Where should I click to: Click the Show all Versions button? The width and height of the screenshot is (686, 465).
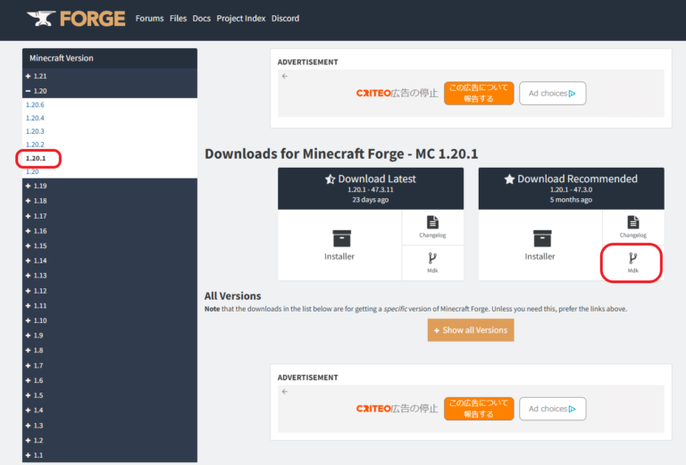point(470,330)
